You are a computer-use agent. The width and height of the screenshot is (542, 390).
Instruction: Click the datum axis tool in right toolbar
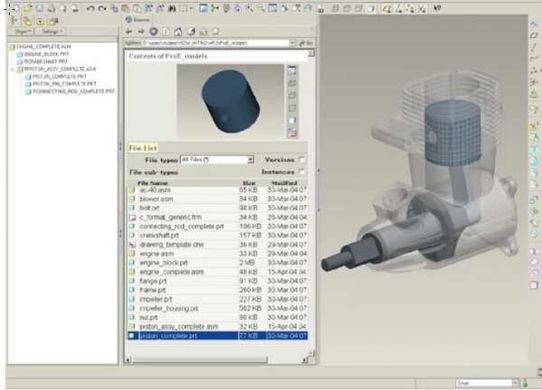(x=534, y=46)
